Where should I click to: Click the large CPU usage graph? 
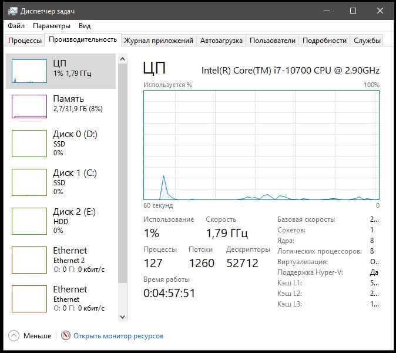pyautogui.click(x=261, y=144)
